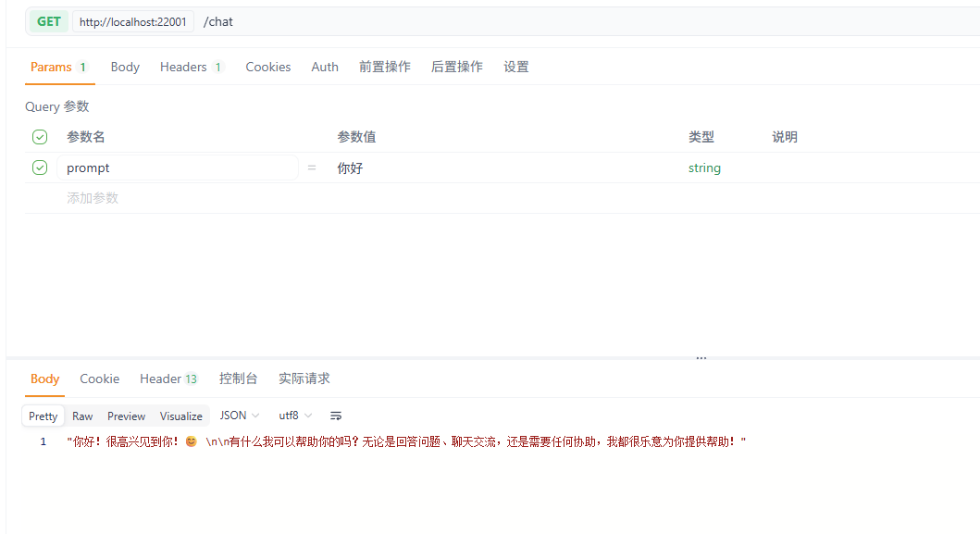Screen dimensions: 980x534
Task: Open the Auth tab
Action: pyautogui.click(x=325, y=67)
